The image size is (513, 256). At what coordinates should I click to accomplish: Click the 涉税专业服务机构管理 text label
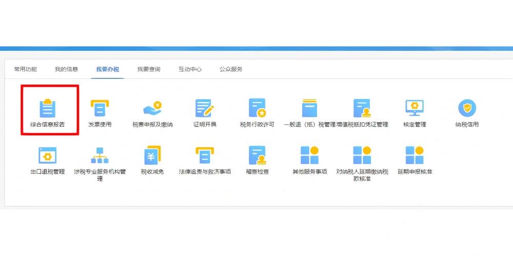pyautogui.click(x=100, y=175)
